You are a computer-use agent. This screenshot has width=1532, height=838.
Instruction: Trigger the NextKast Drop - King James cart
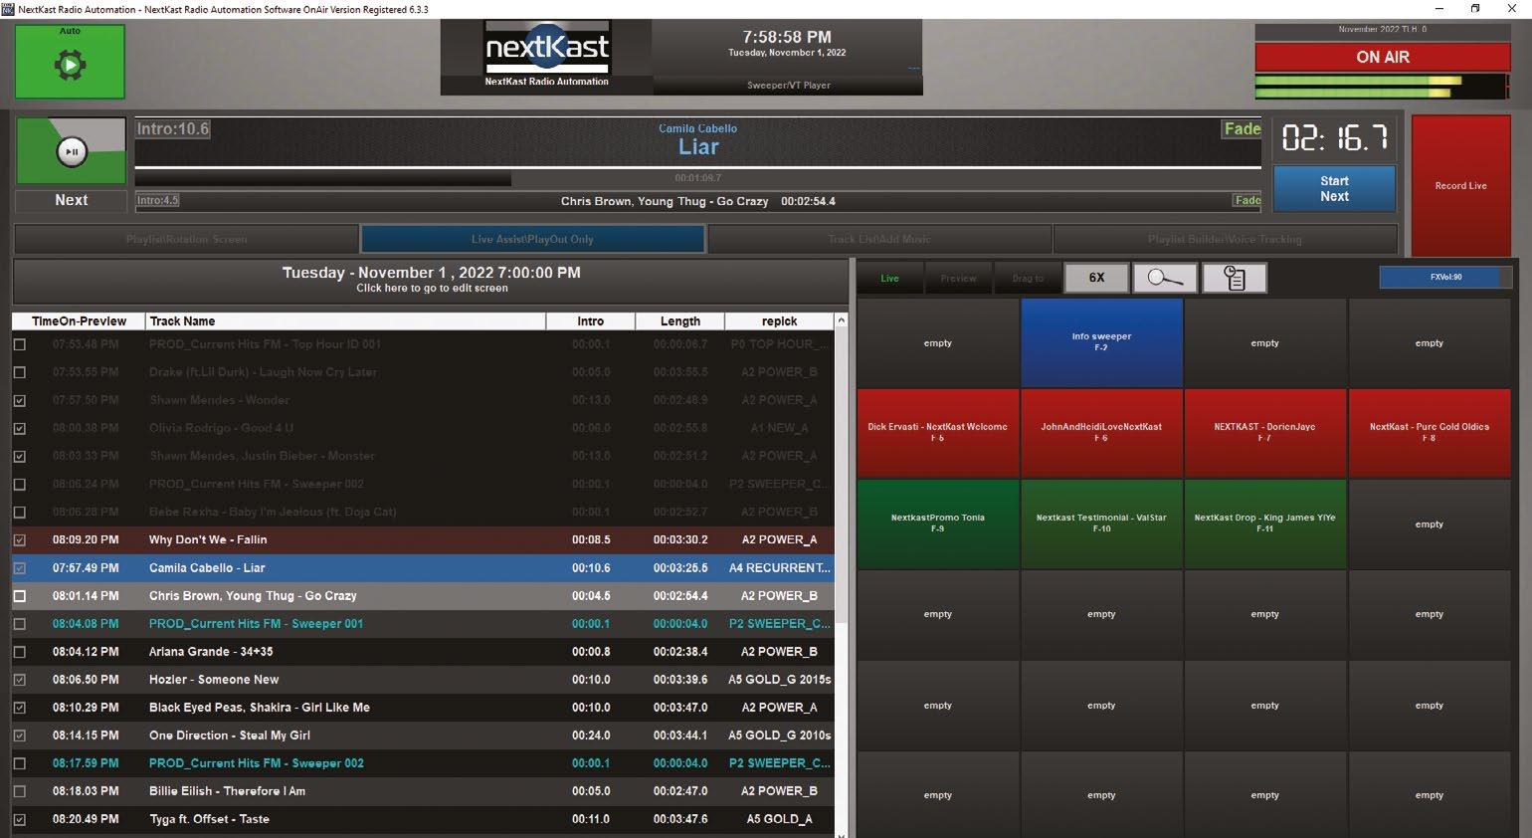coord(1265,524)
